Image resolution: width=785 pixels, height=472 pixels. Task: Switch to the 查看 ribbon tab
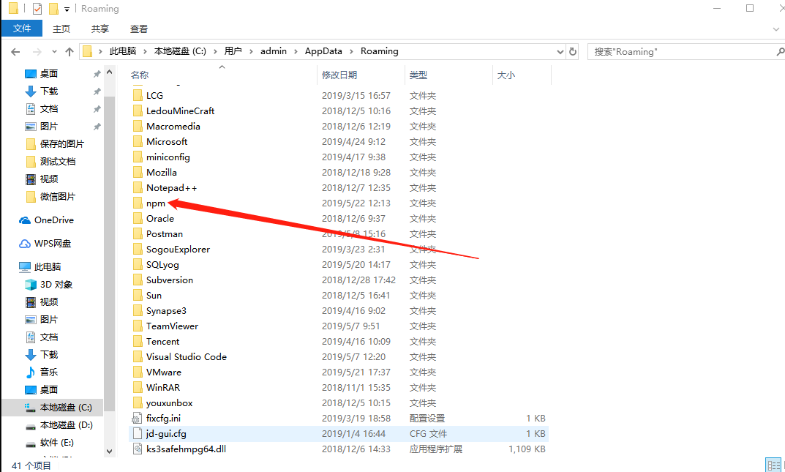[139, 29]
